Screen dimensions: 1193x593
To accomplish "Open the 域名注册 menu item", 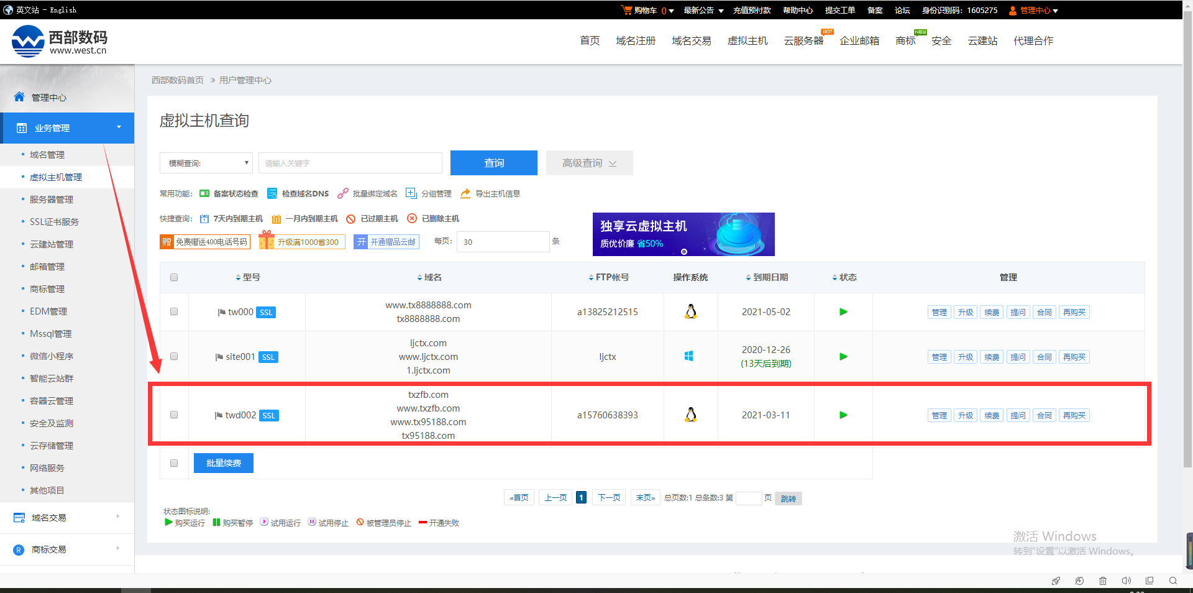I will pos(635,40).
